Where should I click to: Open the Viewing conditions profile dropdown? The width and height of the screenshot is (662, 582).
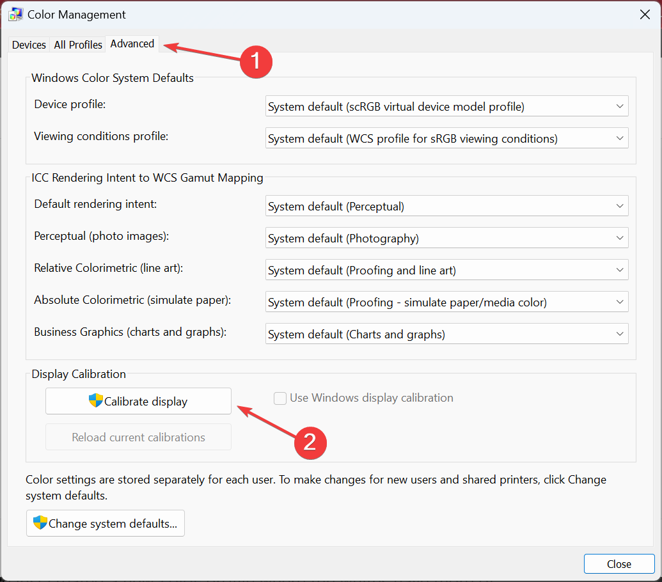tap(446, 138)
